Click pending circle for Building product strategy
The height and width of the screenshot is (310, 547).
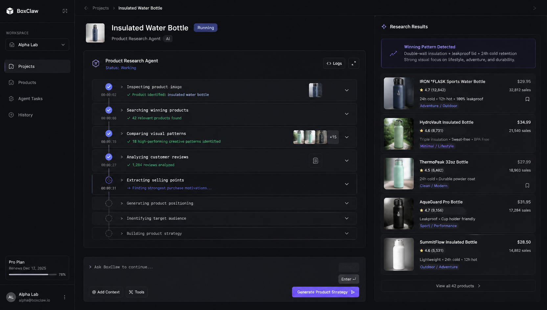tap(109, 233)
